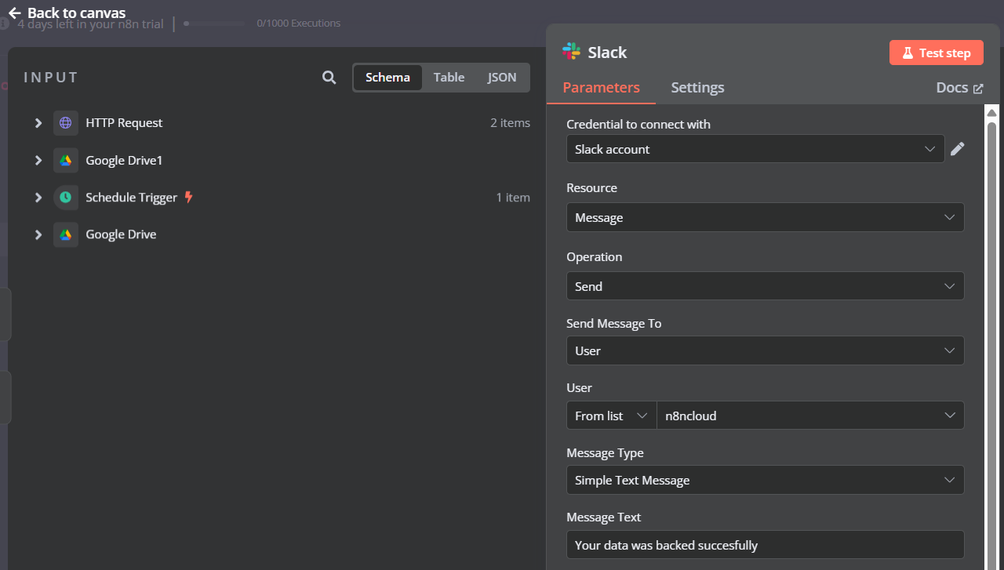The image size is (1004, 570).
Task: Click the Google Drive icon in input panel
Action: click(65, 234)
